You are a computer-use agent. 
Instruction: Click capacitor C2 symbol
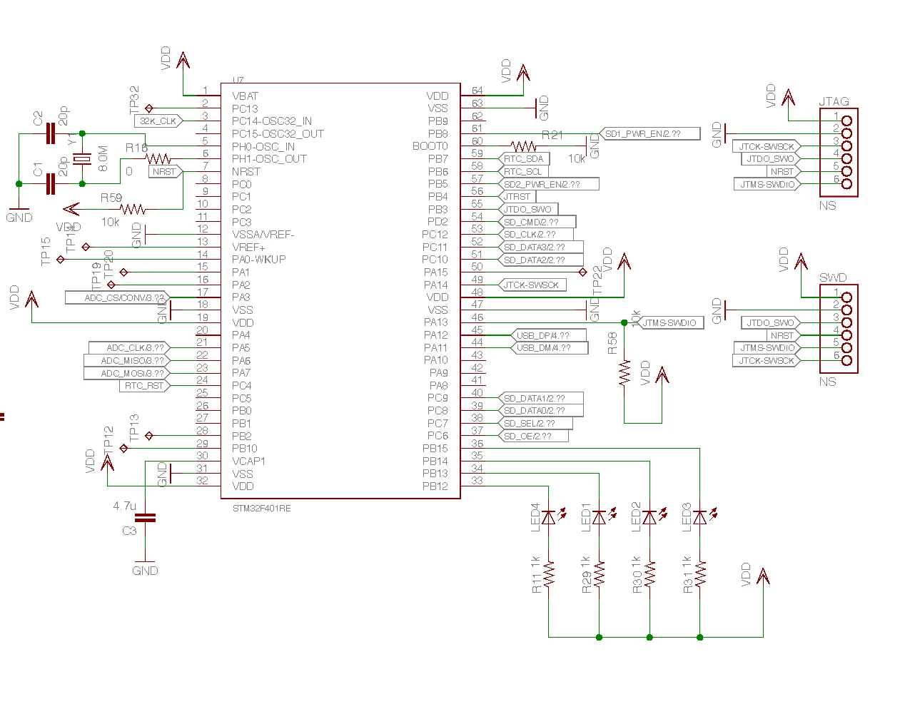(50, 133)
